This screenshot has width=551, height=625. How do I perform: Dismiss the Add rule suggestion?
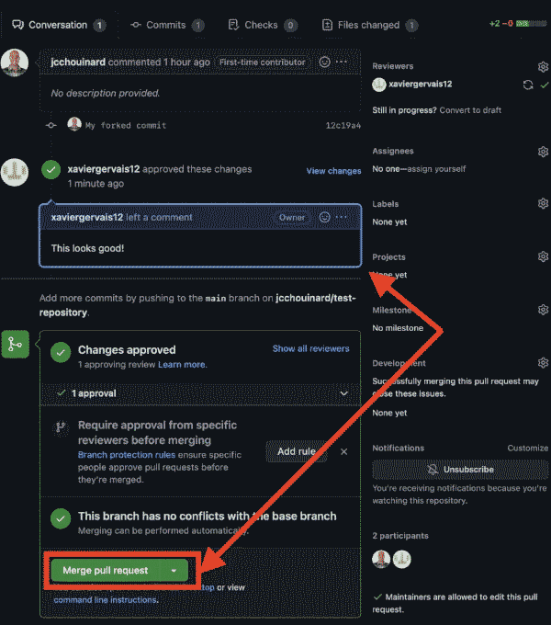point(344,451)
